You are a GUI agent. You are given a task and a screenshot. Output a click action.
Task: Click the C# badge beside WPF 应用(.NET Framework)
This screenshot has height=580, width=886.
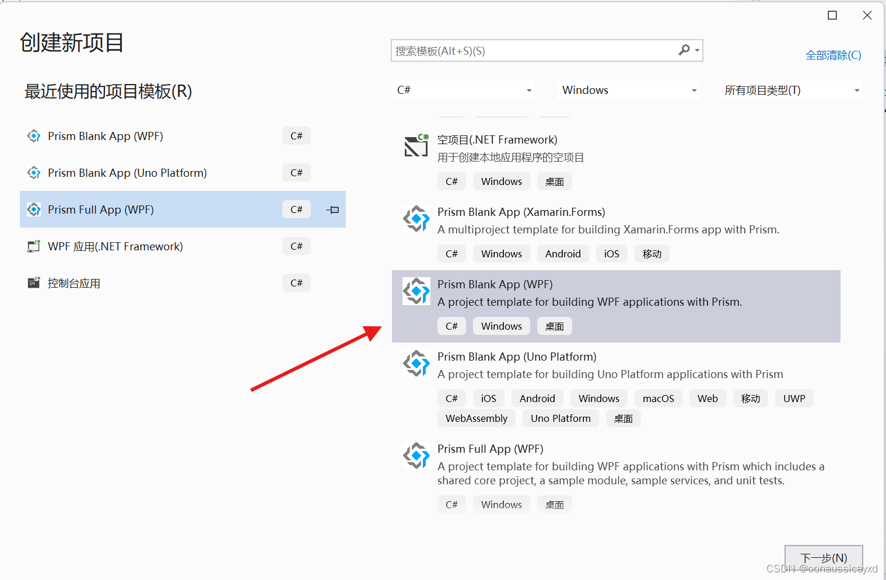coord(296,246)
